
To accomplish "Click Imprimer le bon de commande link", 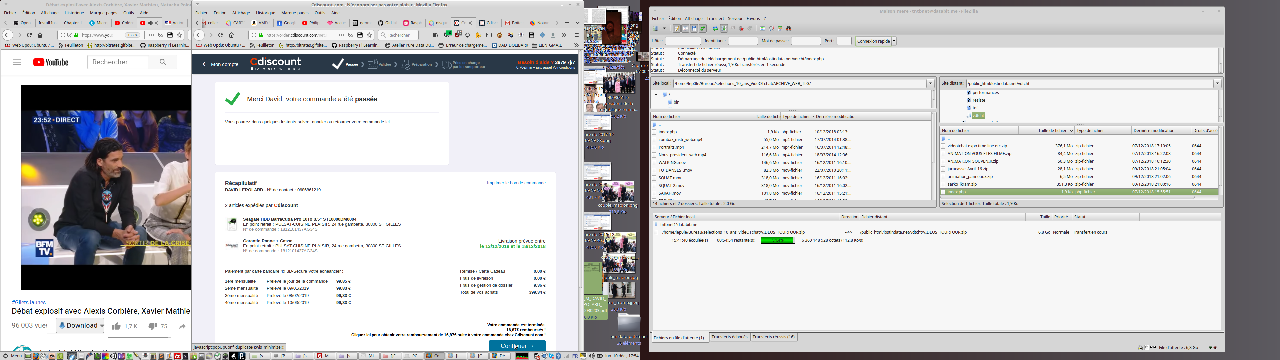I will click(516, 183).
